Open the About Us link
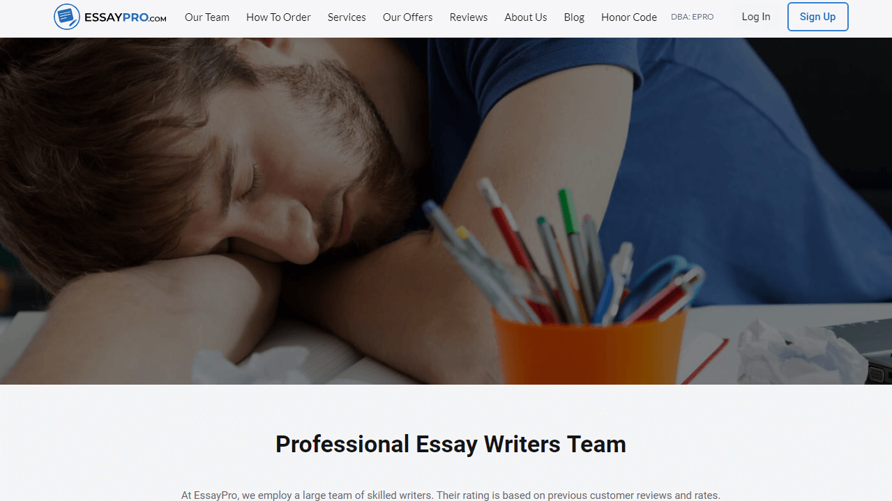This screenshot has height=501, width=892. (x=526, y=17)
